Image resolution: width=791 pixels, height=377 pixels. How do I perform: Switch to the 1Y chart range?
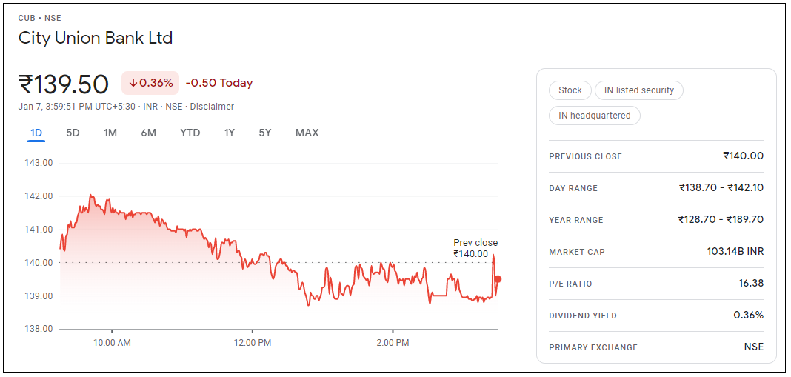pos(230,133)
